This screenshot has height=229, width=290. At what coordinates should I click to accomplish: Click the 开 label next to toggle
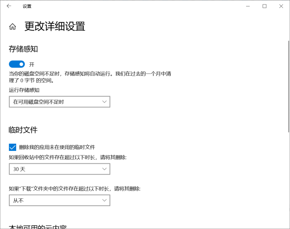coord(32,64)
